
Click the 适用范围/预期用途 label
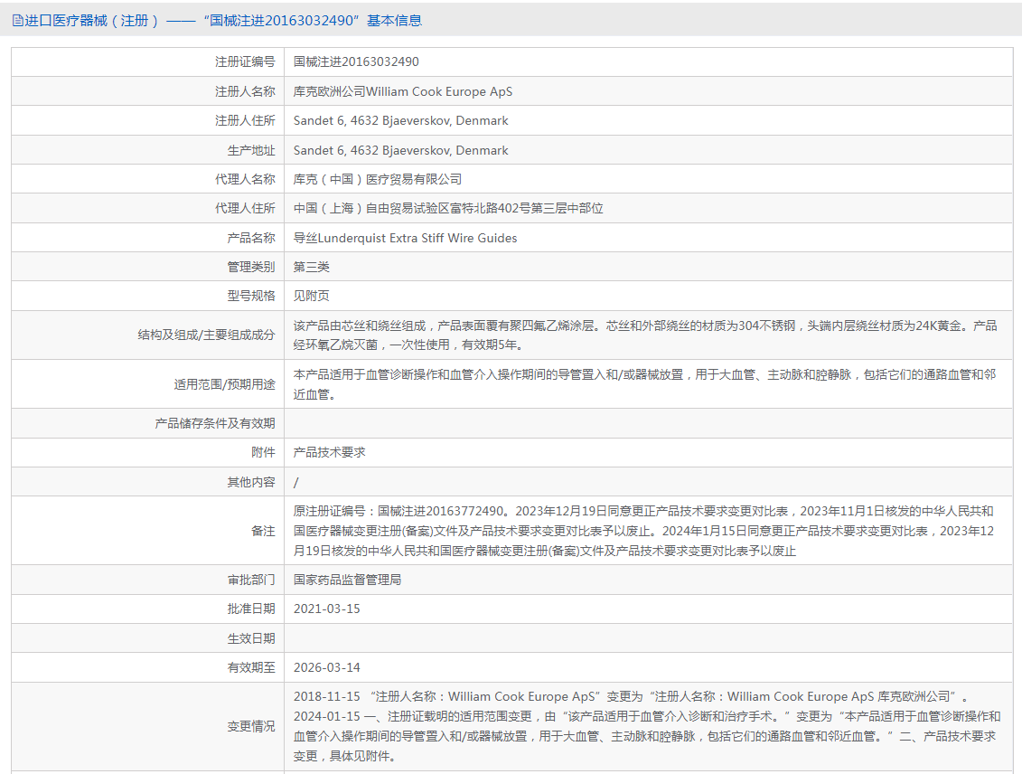(224, 384)
